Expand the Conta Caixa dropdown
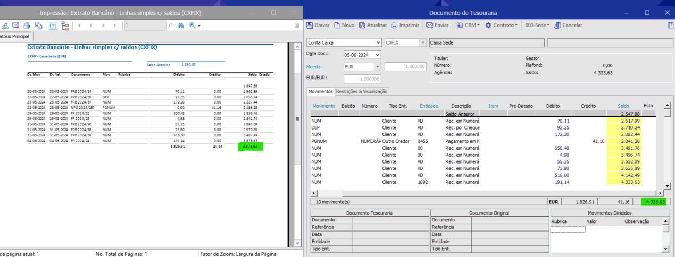The width and height of the screenshot is (675, 257). click(378, 42)
